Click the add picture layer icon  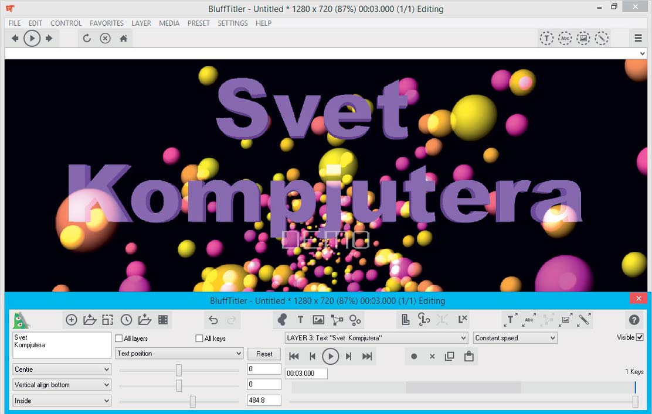[318, 320]
